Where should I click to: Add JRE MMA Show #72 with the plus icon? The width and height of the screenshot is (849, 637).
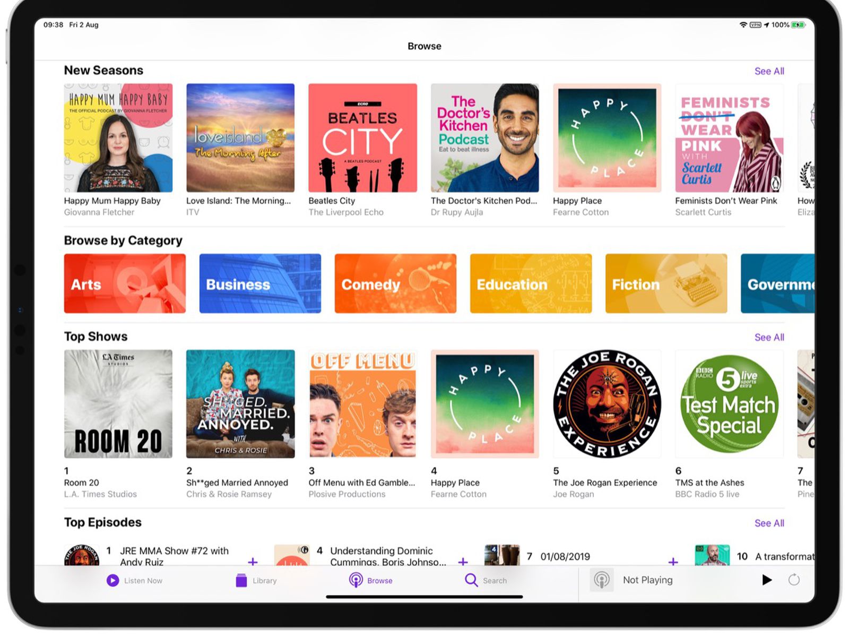[252, 561]
